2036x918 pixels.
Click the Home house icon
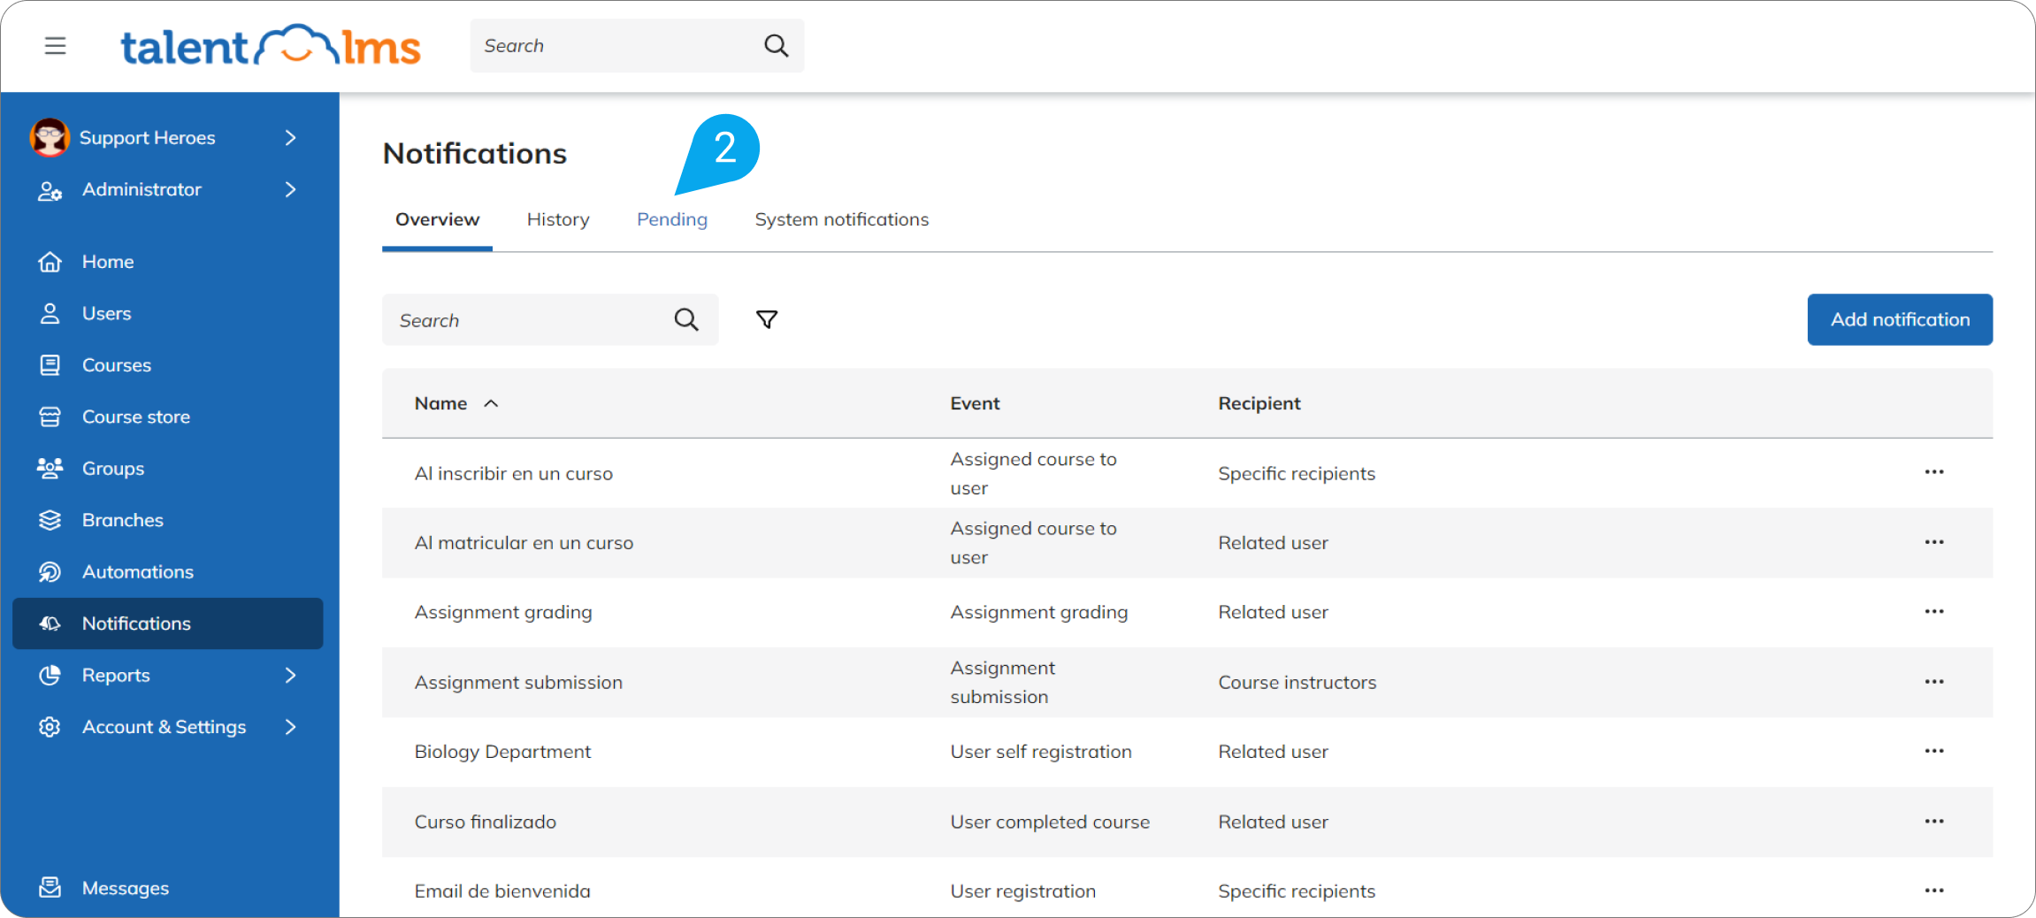(50, 262)
